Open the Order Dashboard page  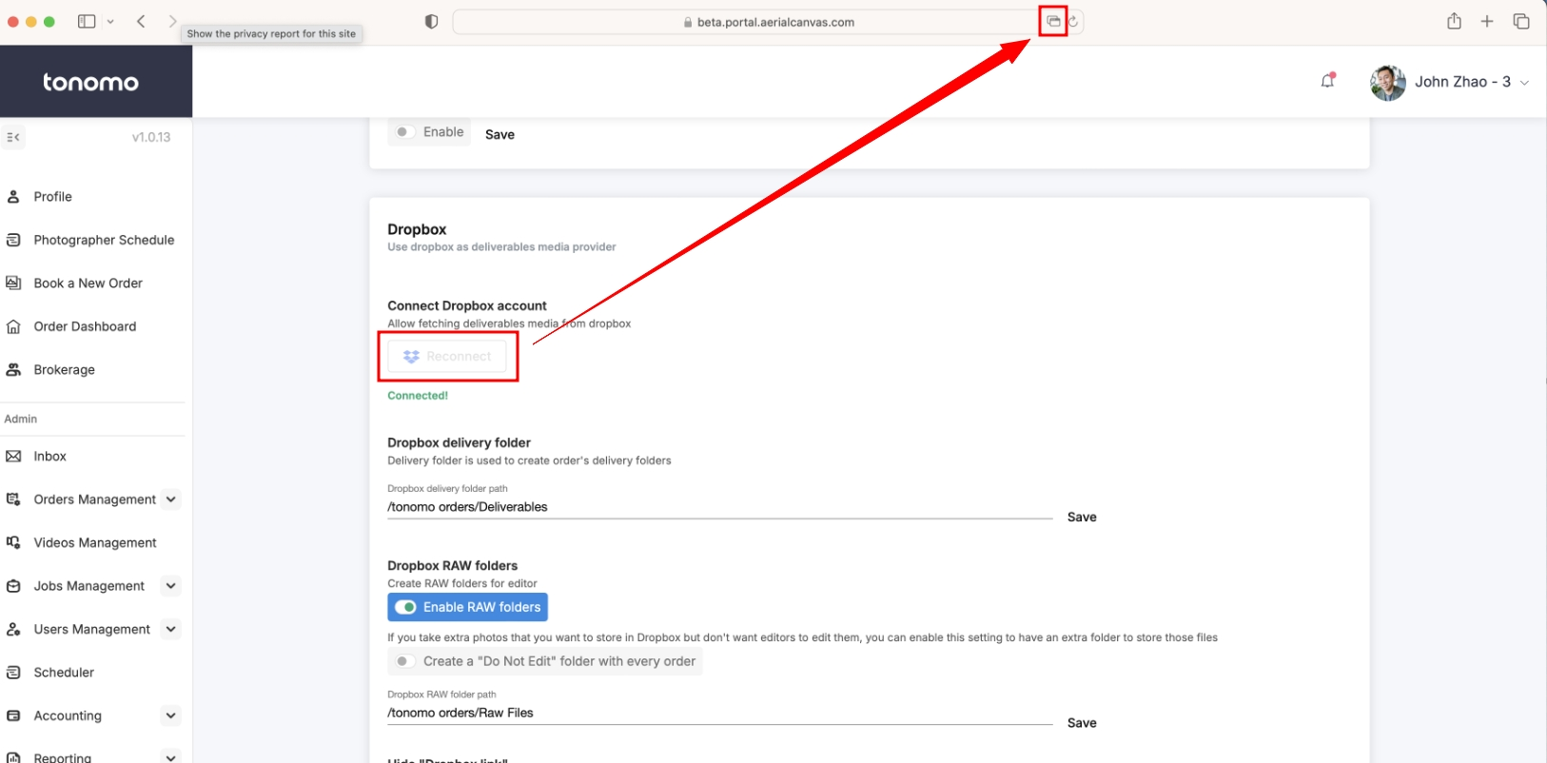pos(85,326)
